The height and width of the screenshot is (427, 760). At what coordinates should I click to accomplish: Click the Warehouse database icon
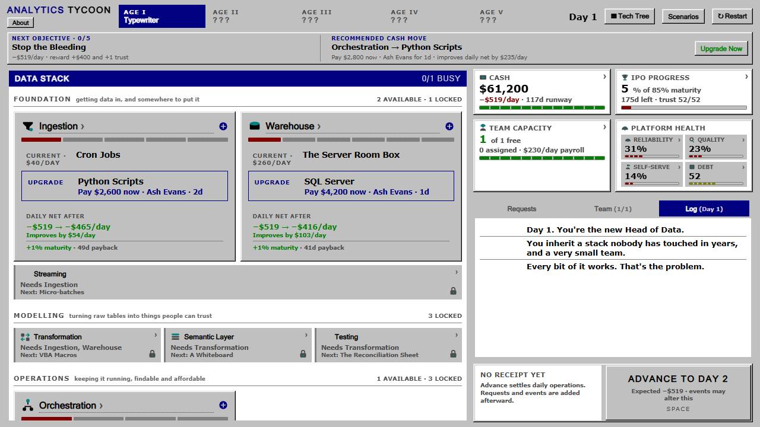tap(255, 126)
